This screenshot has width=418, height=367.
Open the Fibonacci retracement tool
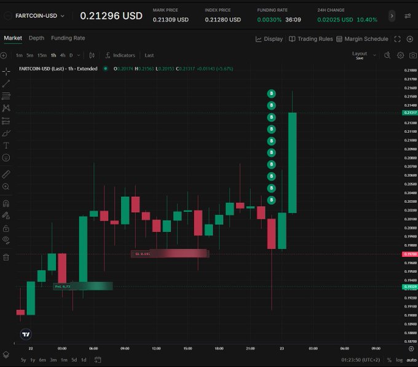(x=6, y=96)
